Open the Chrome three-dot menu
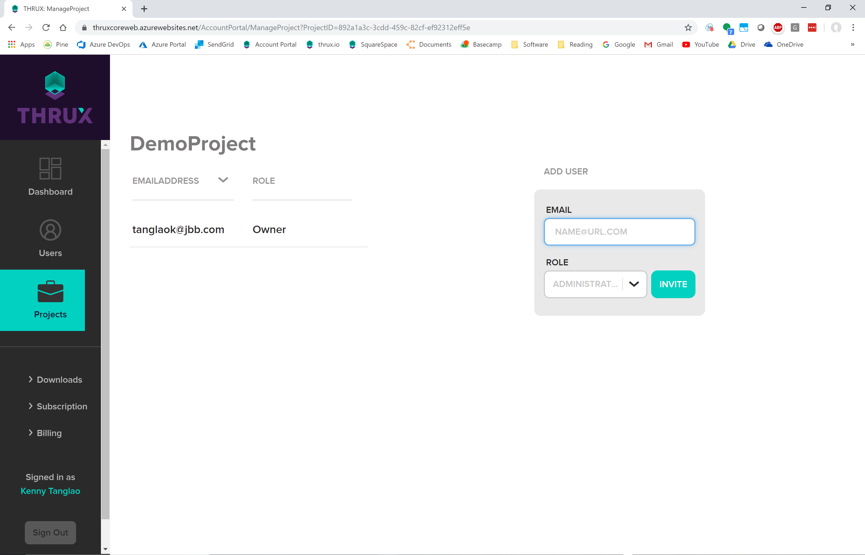 (853, 27)
